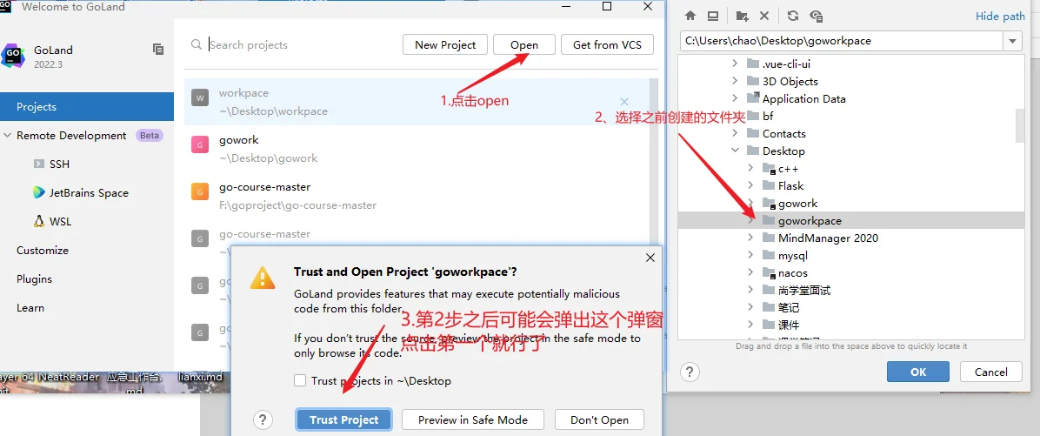Click the New Project button
The height and width of the screenshot is (436, 1040).
445,44
